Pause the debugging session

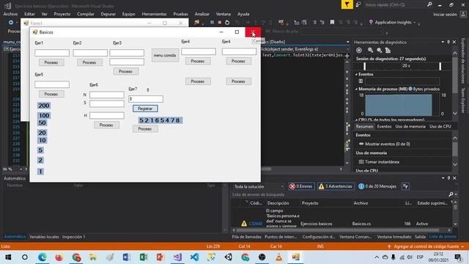pos(212,22)
